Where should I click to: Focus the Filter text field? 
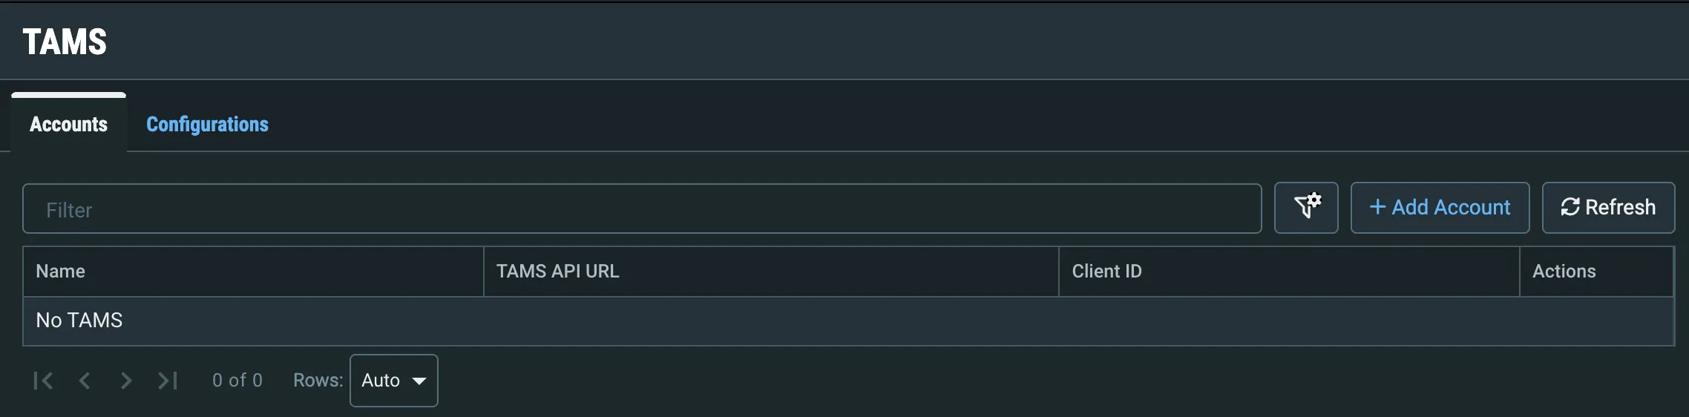pyautogui.click(x=642, y=208)
